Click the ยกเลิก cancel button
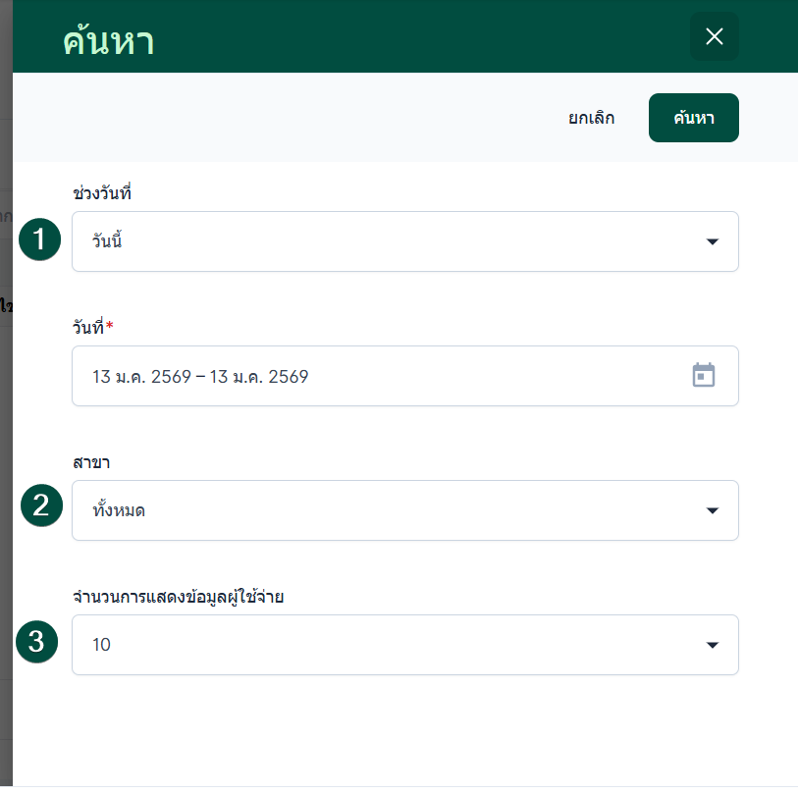This screenshot has height=795, width=798. (x=591, y=118)
